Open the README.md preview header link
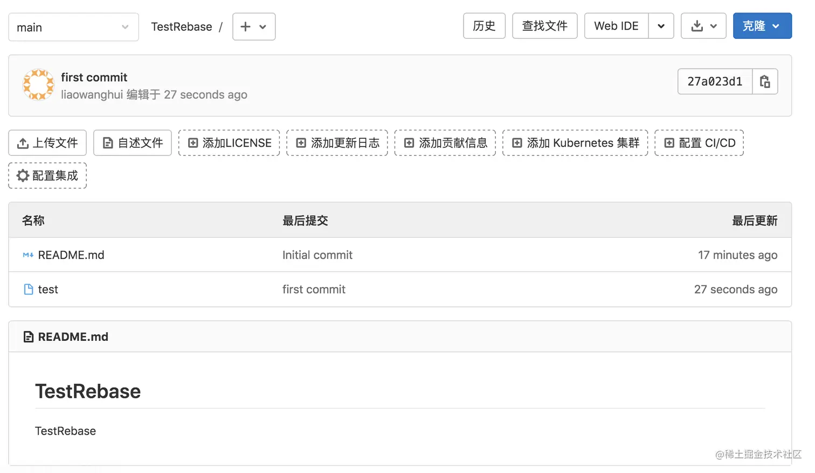The image size is (815, 473). point(73,337)
